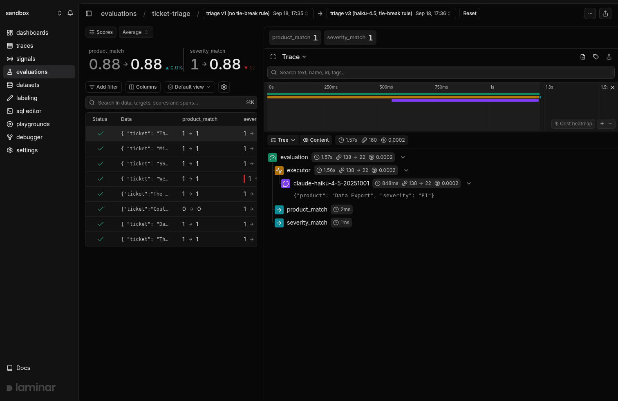Open settings in the sidebar

pyautogui.click(x=39, y=150)
